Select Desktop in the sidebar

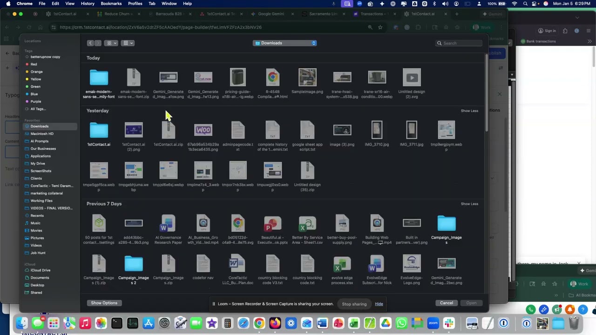(x=37, y=285)
